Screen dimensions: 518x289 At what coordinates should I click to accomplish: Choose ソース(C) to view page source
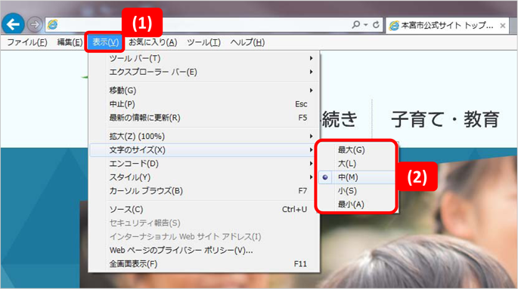tap(204, 209)
